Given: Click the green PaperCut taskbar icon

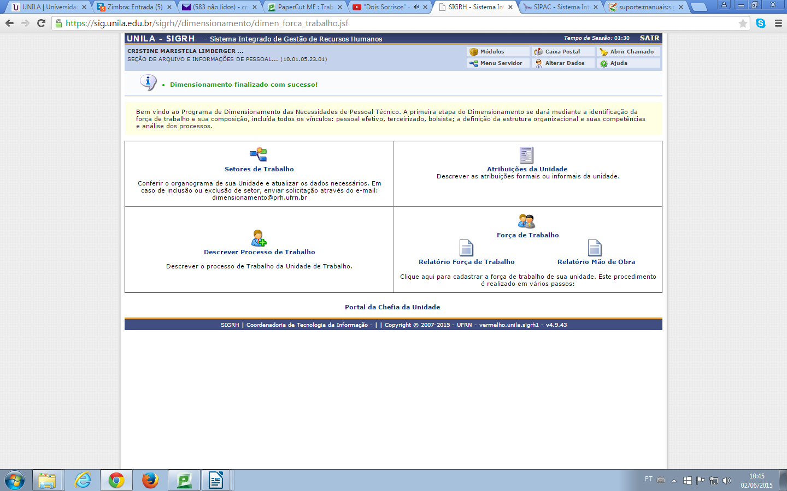Looking at the screenshot, I should [184, 481].
